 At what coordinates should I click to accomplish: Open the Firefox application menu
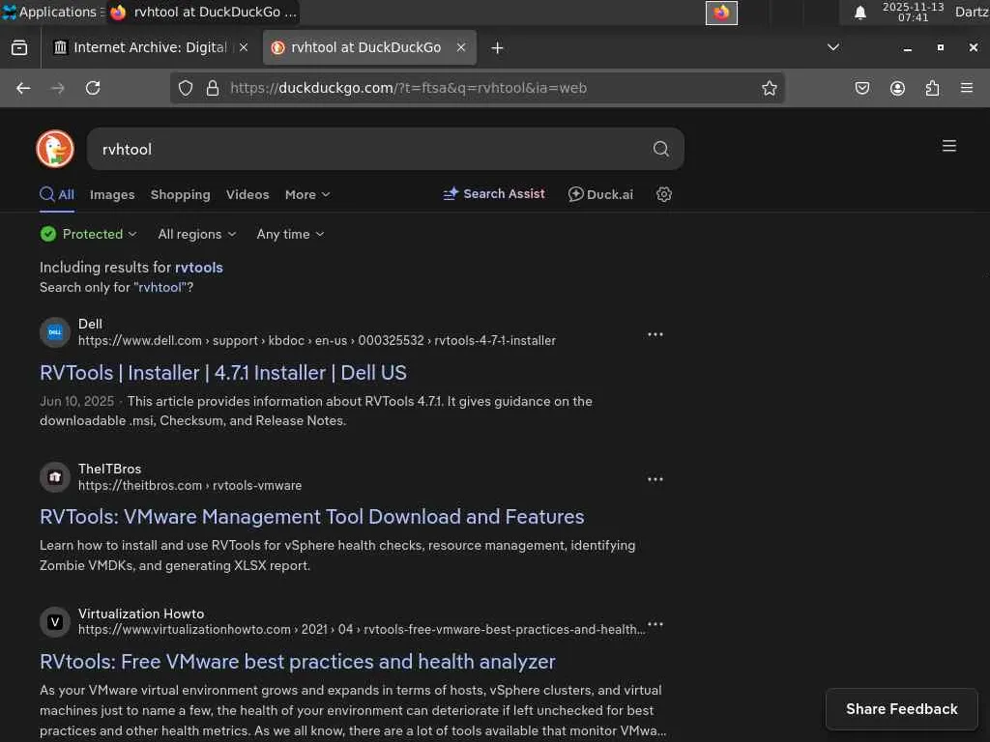click(x=967, y=88)
